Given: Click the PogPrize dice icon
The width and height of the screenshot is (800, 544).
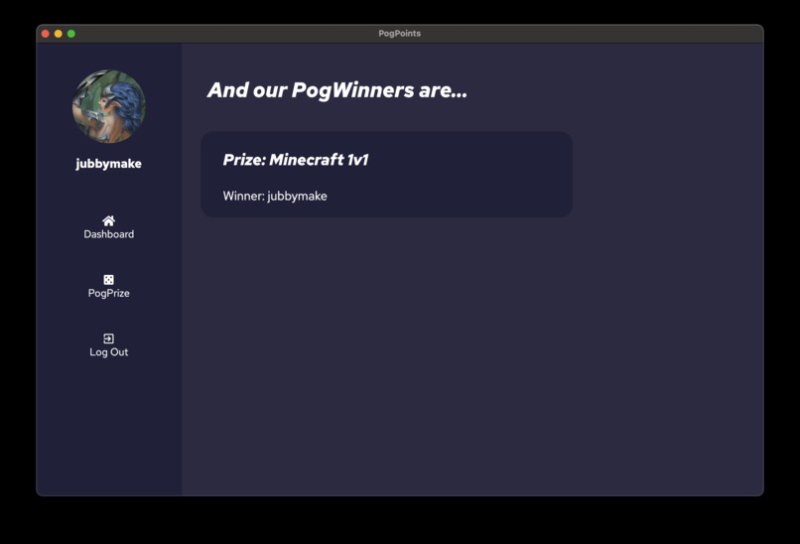Looking at the screenshot, I should click(x=108, y=280).
